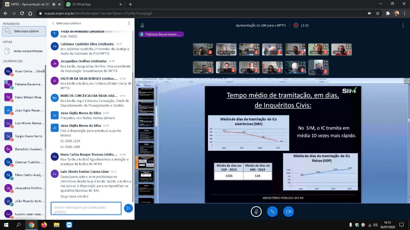This screenshot has width=410, height=230.
Task: Open Chrome profile avatar
Action: click(x=397, y=13)
